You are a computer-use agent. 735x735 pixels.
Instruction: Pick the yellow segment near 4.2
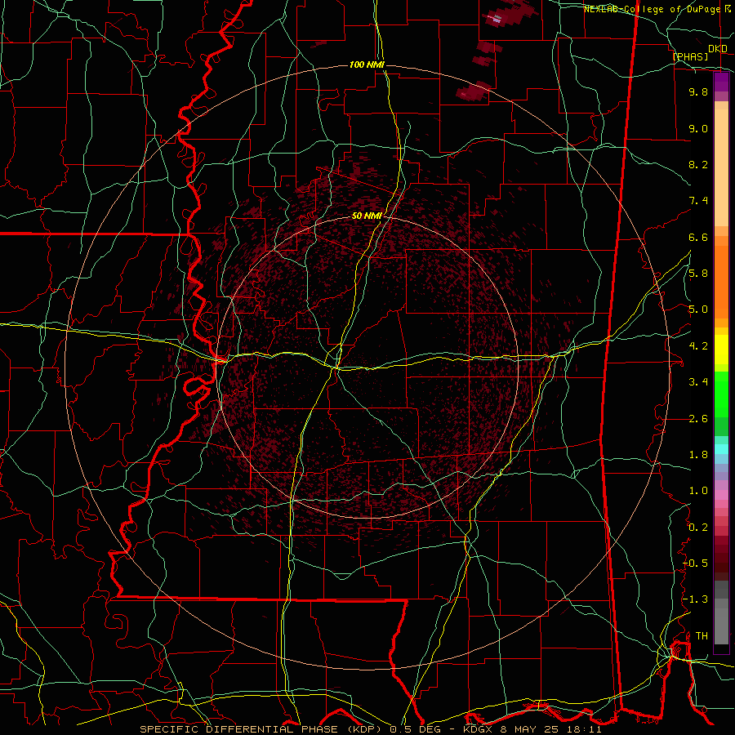[721, 350]
